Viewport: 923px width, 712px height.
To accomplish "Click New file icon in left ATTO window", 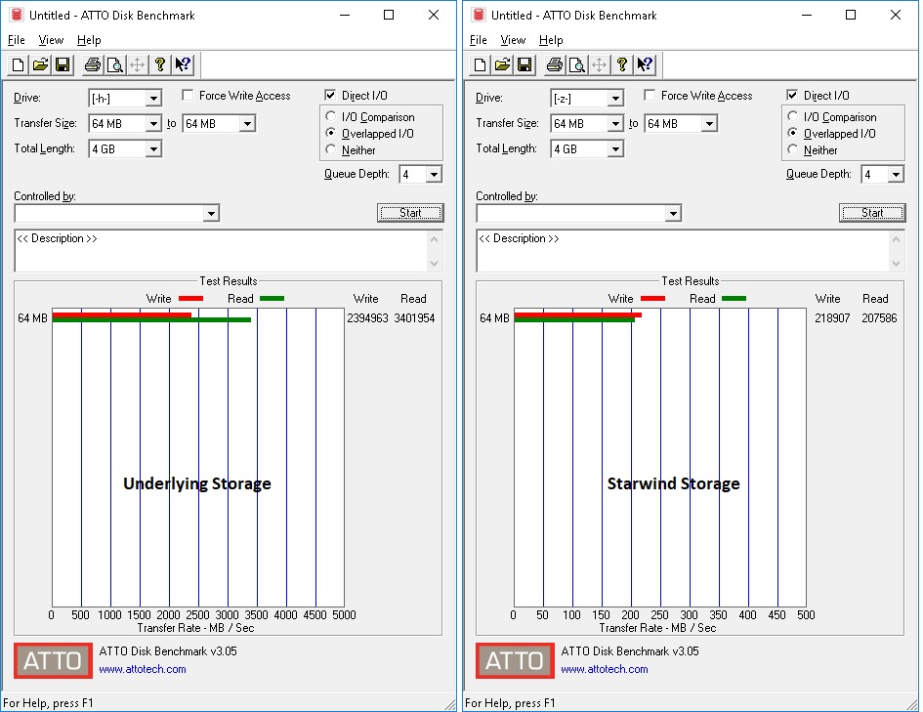I will (18, 64).
